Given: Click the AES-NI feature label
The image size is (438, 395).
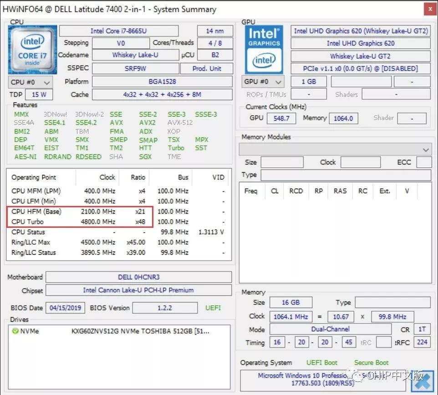Looking at the screenshot, I should click(25, 157).
